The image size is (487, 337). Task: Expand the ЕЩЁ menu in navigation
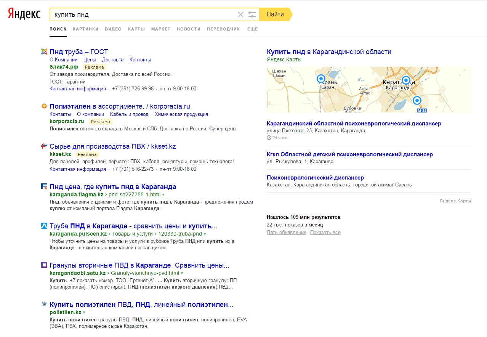point(252,29)
